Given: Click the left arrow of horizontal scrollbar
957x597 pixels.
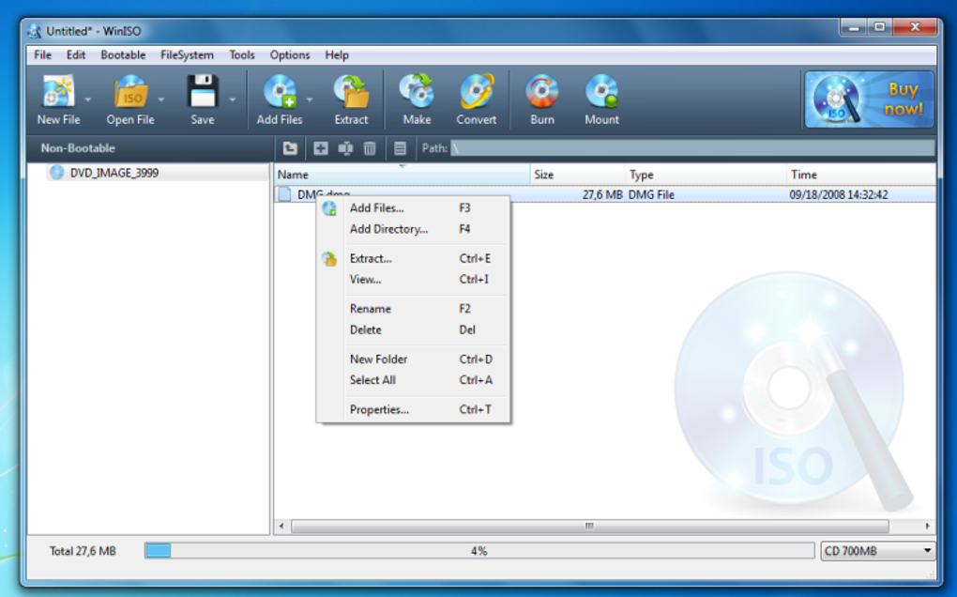Looking at the screenshot, I should [x=281, y=526].
